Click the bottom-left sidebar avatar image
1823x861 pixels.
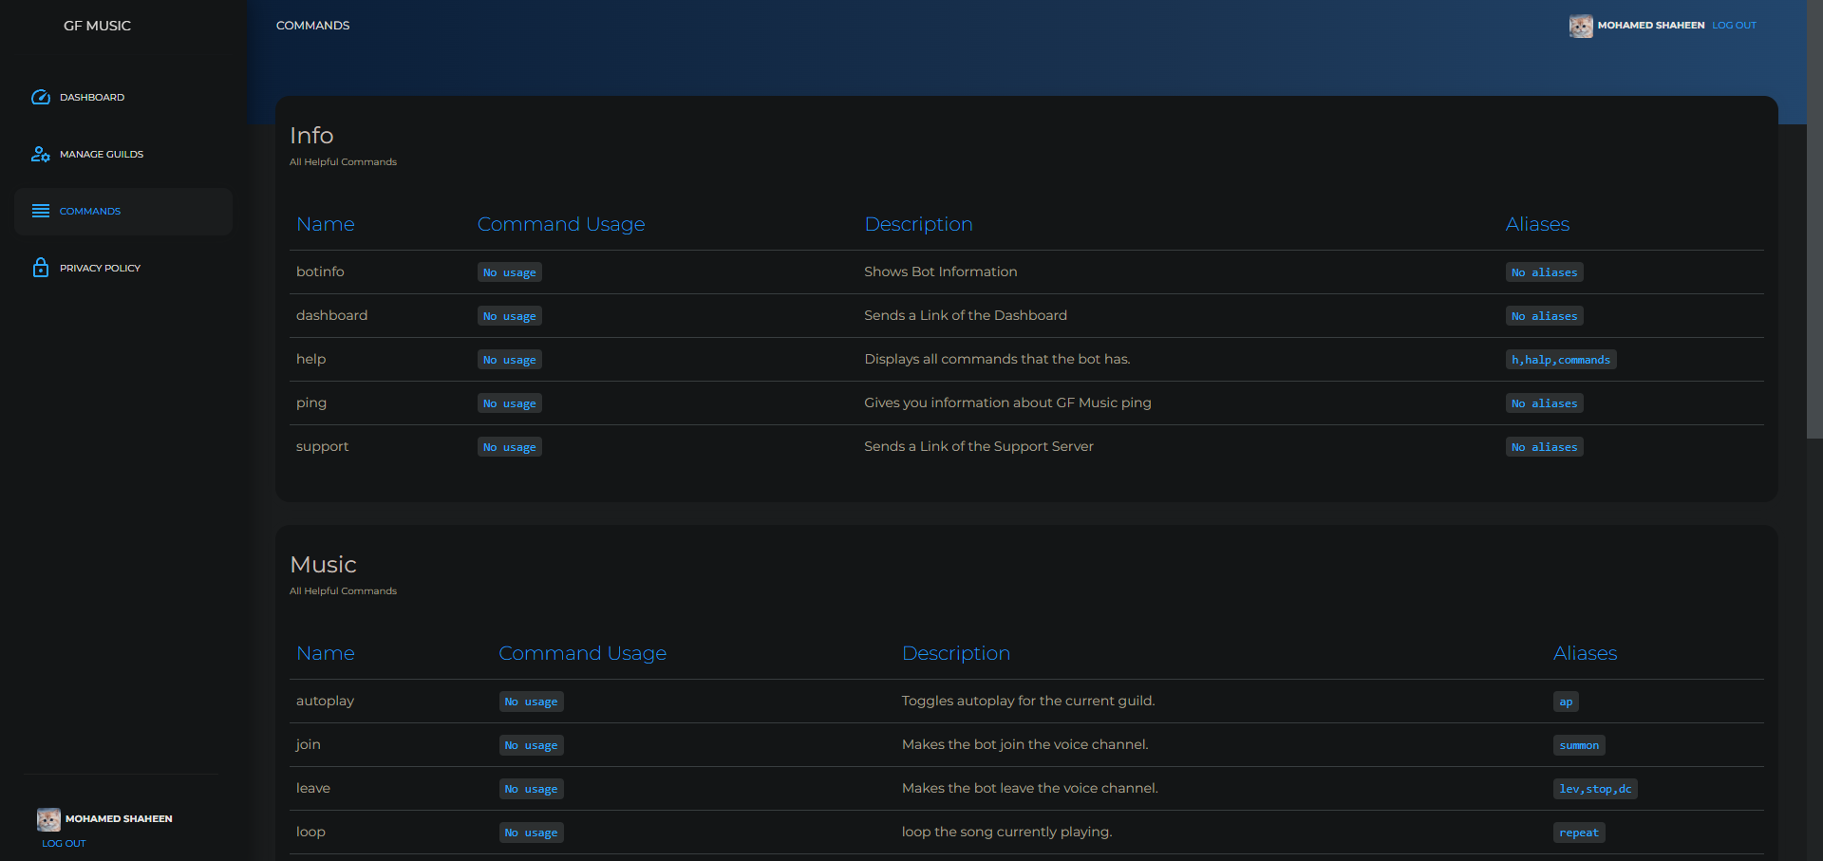[48, 819]
